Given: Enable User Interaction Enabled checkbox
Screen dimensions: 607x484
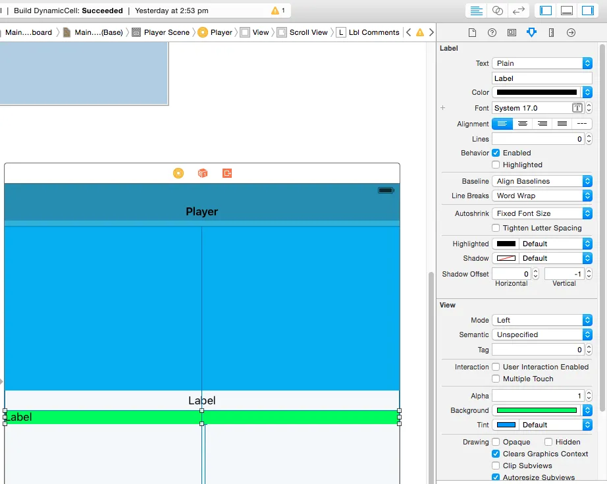Looking at the screenshot, I should pyautogui.click(x=496, y=367).
